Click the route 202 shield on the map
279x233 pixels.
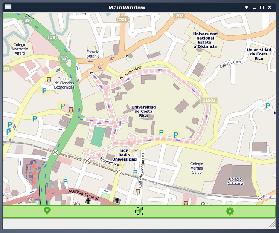(x=179, y=16)
